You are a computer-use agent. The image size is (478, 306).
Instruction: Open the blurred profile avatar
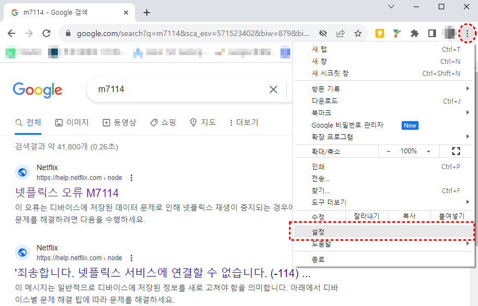(450, 33)
